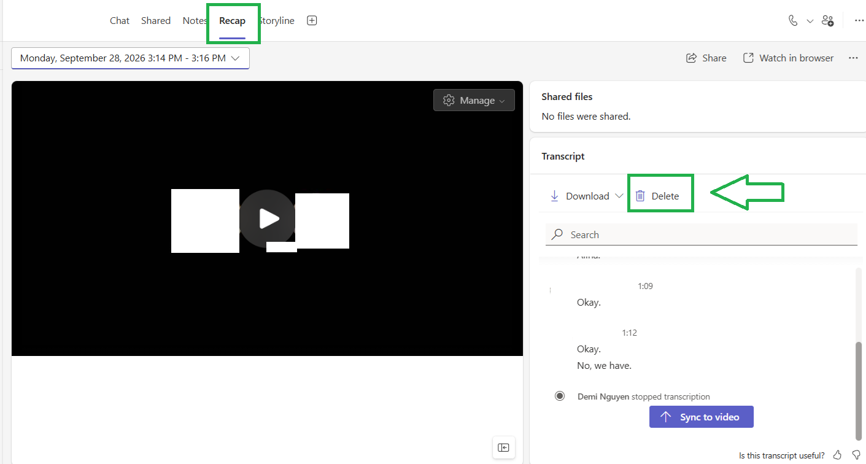Open the Shared tab
Viewport: 866px width, 464px height.
[156, 20]
